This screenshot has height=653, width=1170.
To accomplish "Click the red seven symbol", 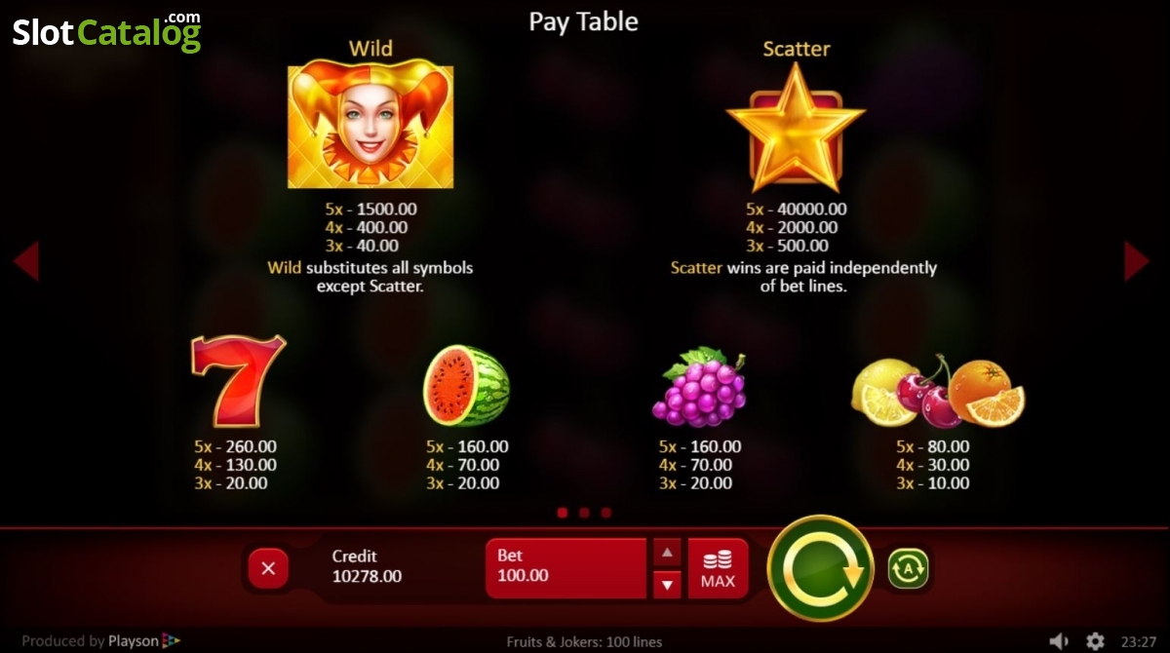I will coord(237,381).
